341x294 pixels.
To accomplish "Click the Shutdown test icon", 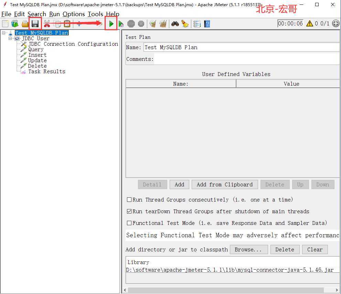I will click(x=141, y=24).
